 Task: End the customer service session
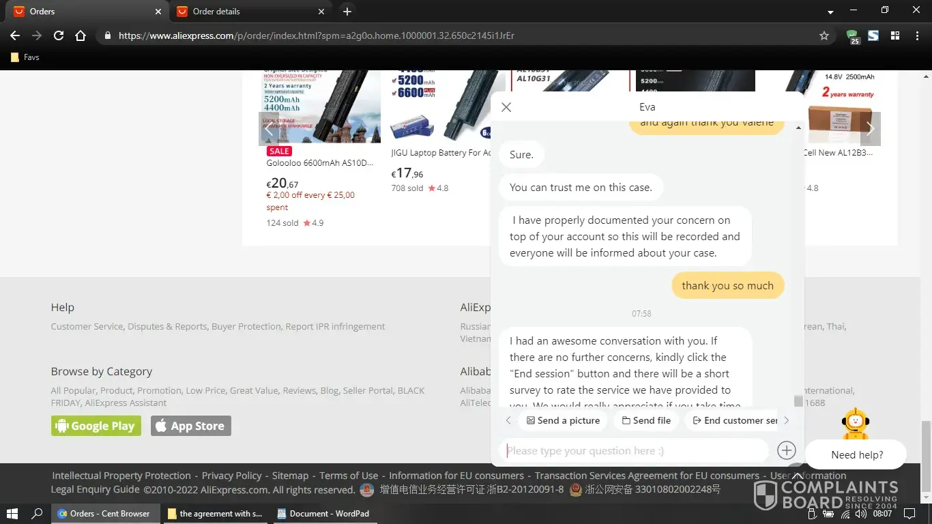click(x=734, y=420)
